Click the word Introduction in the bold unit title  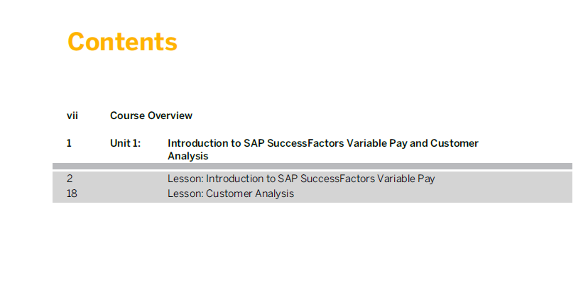[199, 143]
